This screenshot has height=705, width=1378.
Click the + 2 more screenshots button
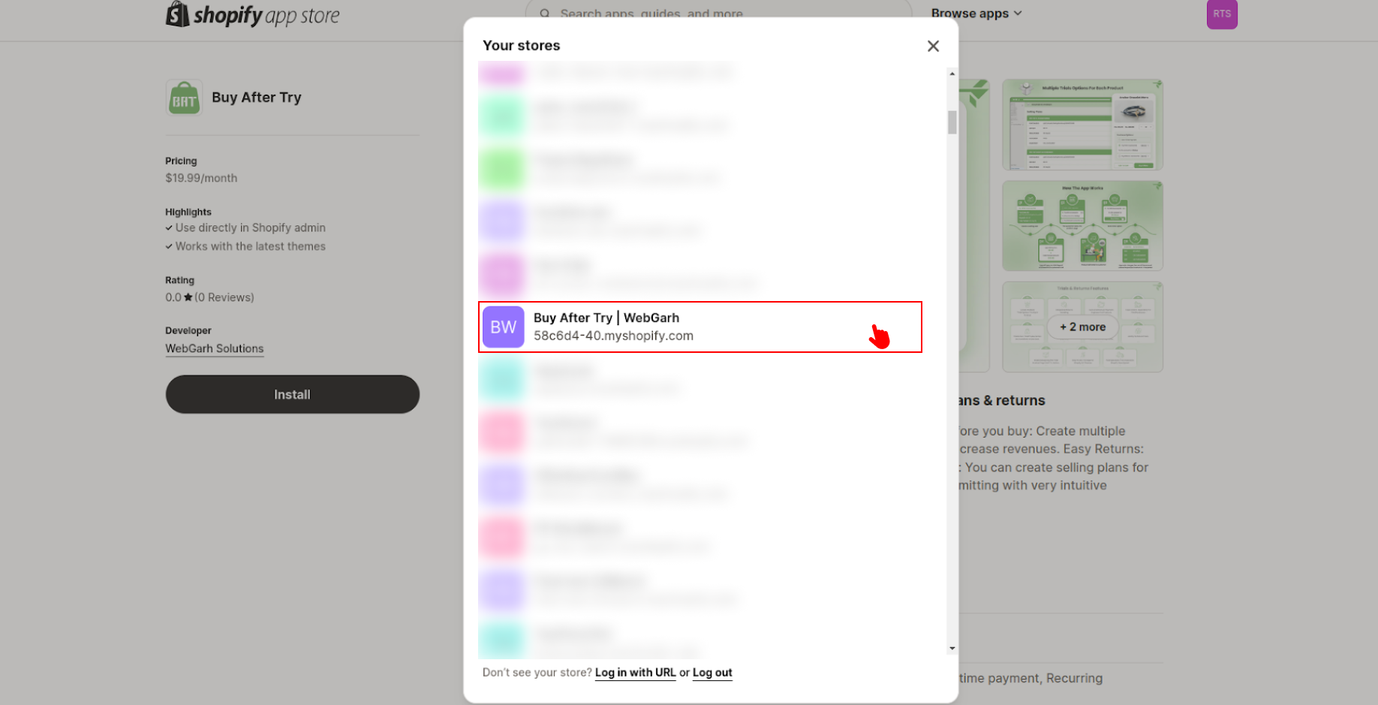point(1082,327)
